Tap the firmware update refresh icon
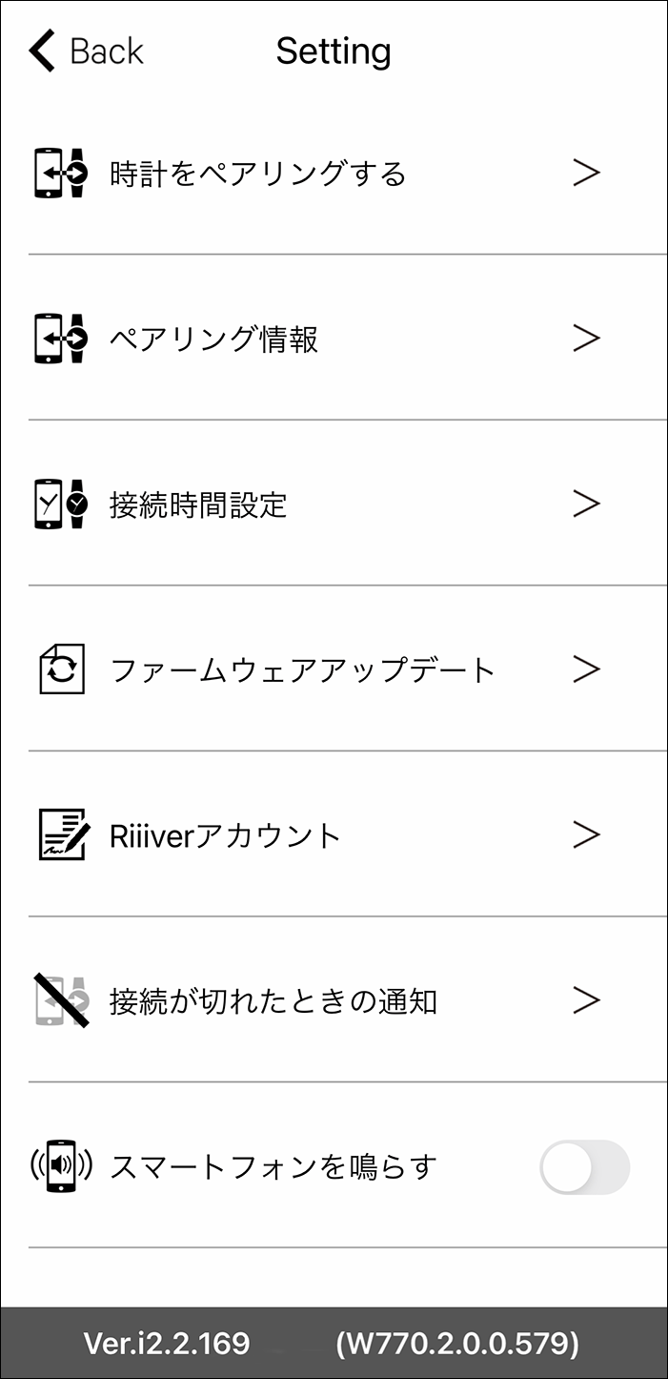Image resolution: width=668 pixels, height=1379 pixels. [x=62, y=669]
